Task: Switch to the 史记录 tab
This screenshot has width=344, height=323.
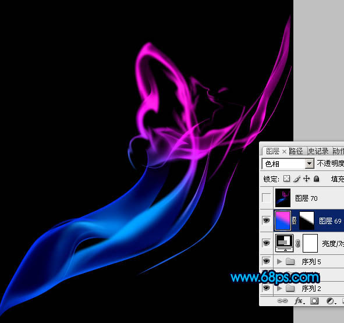Action: [x=318, y=151]
